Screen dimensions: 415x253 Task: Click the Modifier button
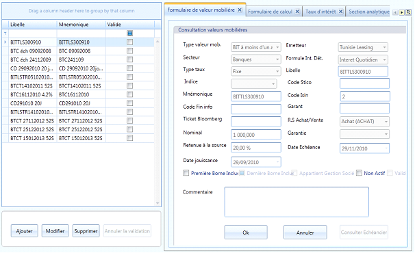click(55, 231)
